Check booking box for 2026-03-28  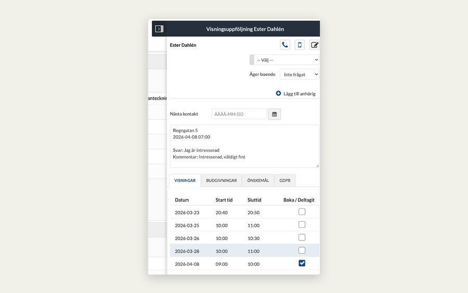(x=302, y=250)
